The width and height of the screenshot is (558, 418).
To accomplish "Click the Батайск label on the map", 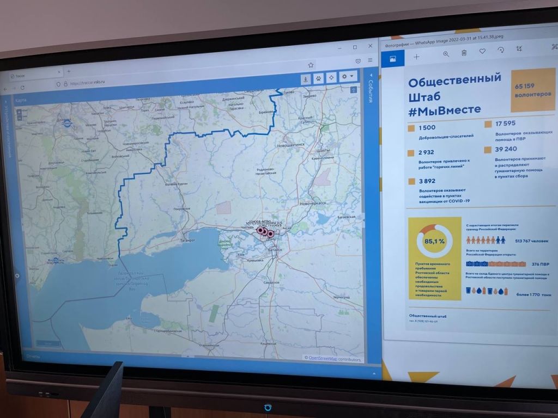I will tap(275, 249).
